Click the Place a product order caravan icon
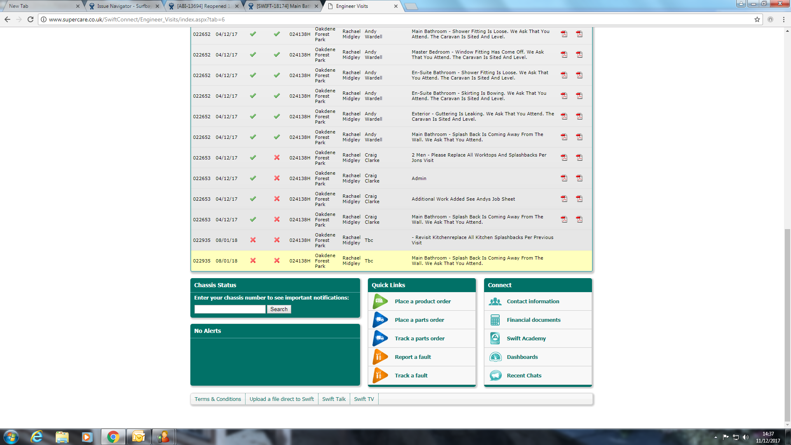791x445 pixels. click(380, 302)
